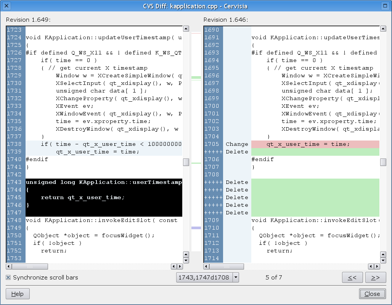
Task: Click the right pane's bottom scroll-down arrow
Action: [383, 260]
